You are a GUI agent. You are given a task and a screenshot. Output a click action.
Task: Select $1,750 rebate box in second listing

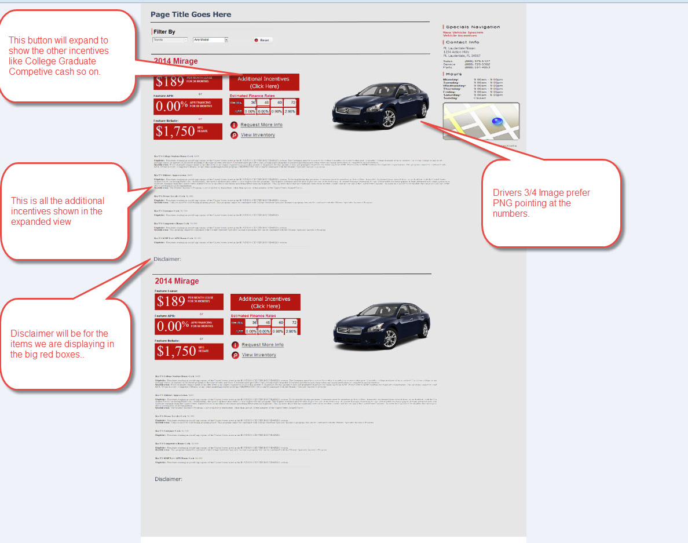click(x=189, y=351)
